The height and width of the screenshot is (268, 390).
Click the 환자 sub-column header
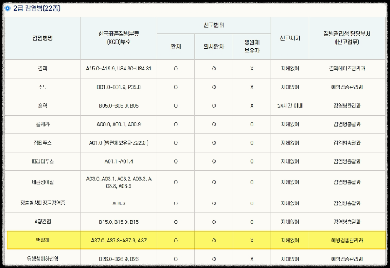[176, 46]
